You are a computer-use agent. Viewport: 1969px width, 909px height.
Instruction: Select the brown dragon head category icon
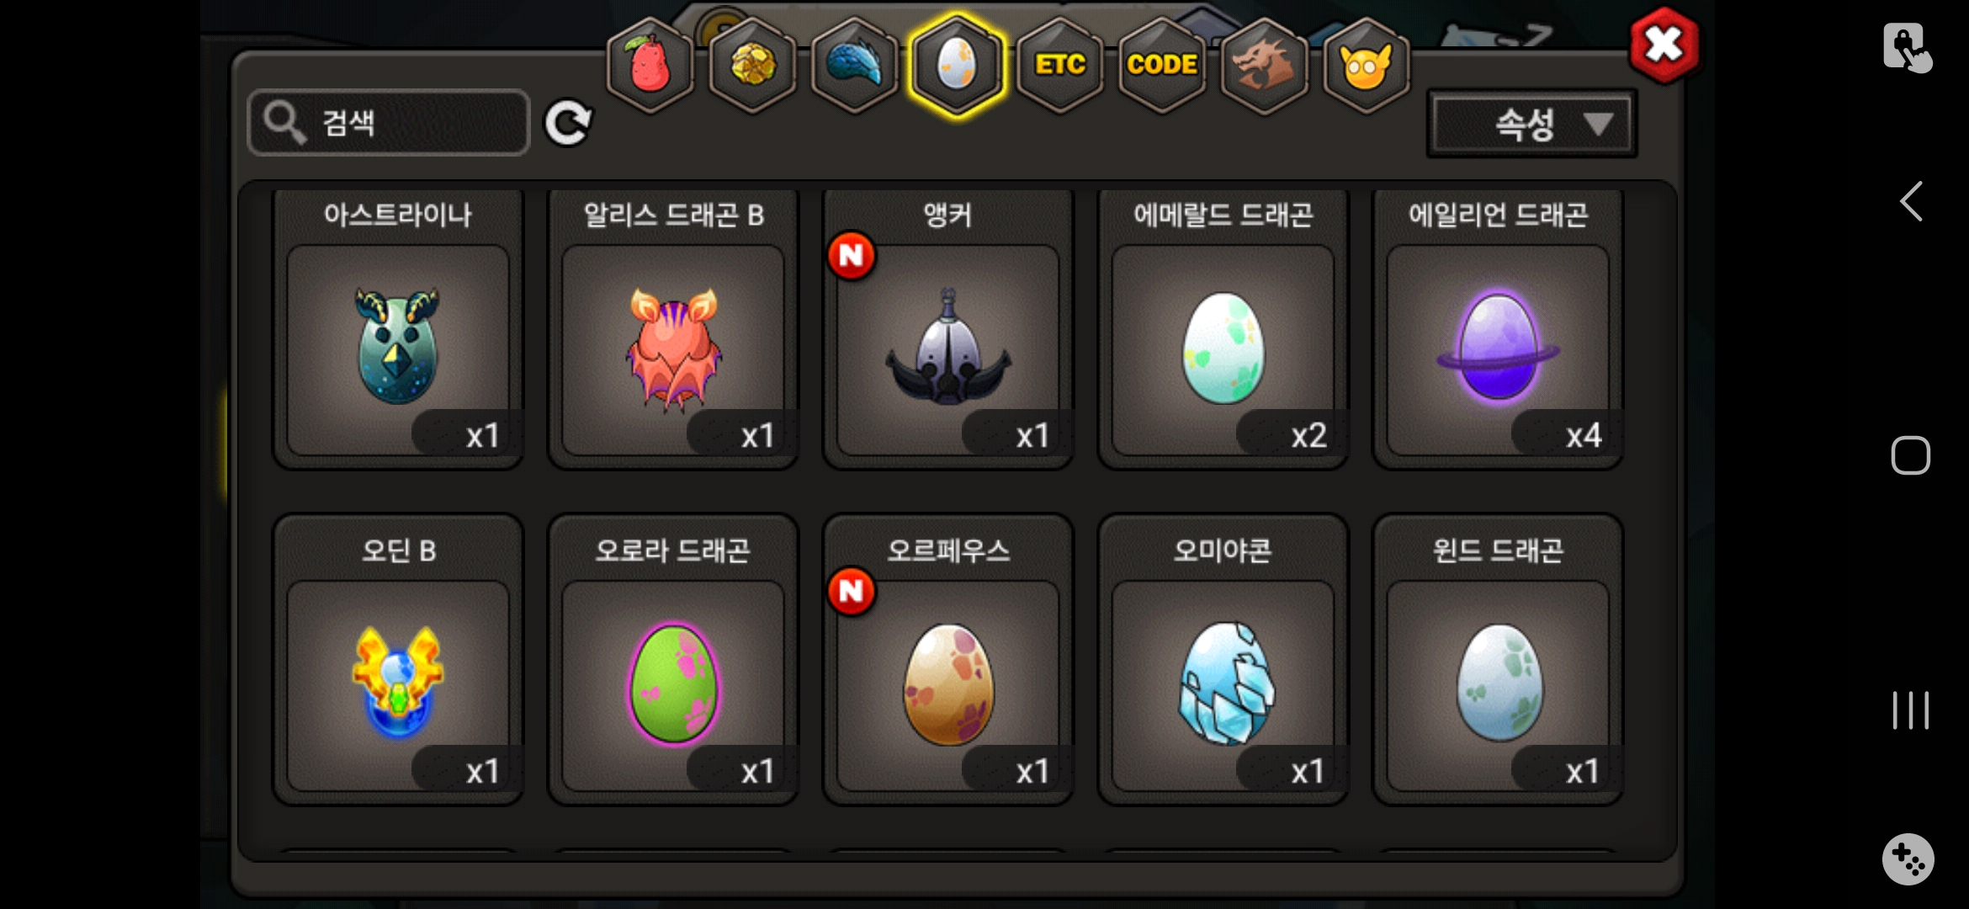click(1264, 65)
